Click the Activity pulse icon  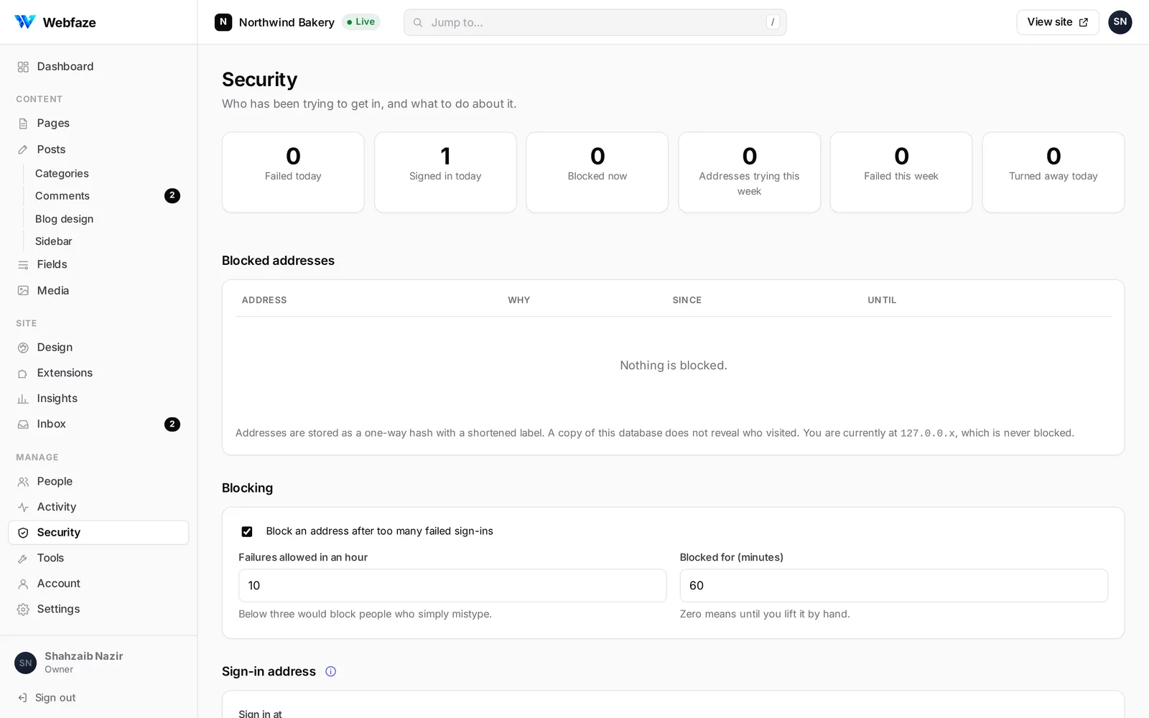click(x=23, y=507)
